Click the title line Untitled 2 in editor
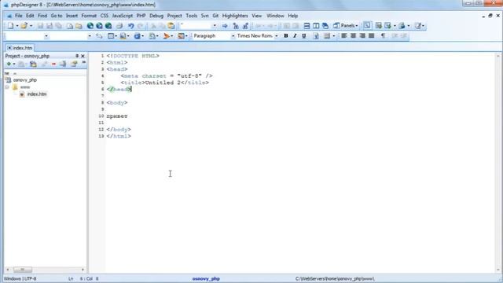This screenshot has width=503, height=283. click(x=165, y=83)
